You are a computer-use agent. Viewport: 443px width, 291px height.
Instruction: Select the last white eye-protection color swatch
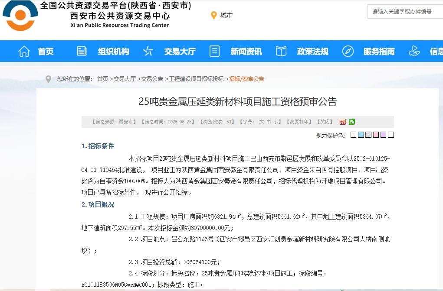[x=391, y=135]
